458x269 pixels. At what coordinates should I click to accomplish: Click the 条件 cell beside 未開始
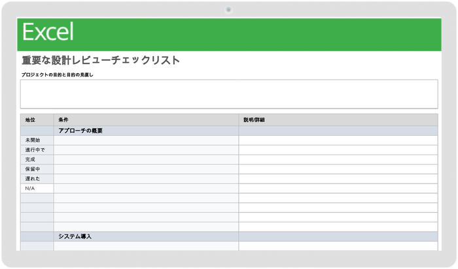point(146,140)
